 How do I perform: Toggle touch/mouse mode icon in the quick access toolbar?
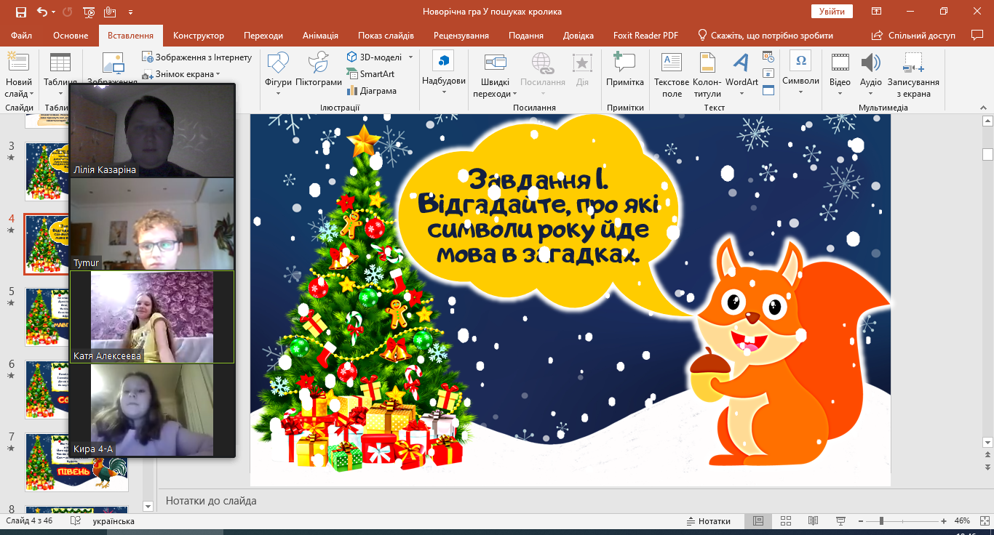(110, 12)
